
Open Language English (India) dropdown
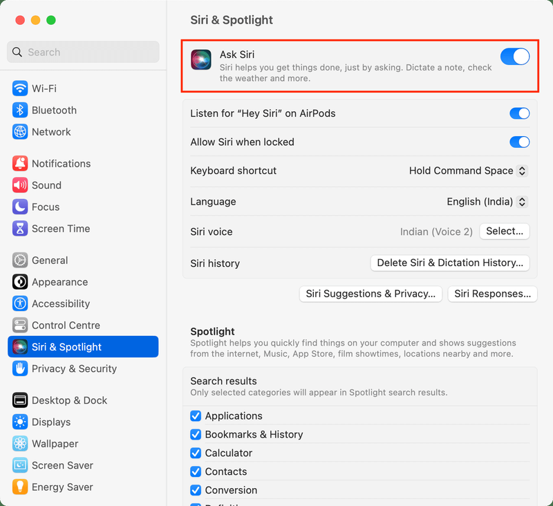click(487, 202)
